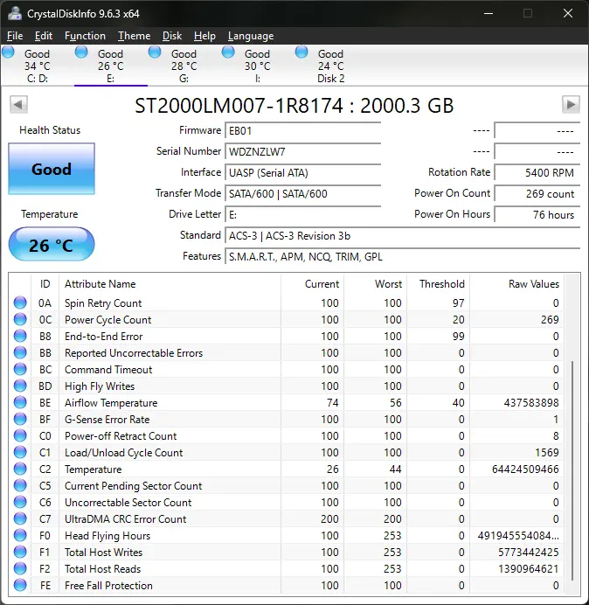Viewport: 589px width, 605px height.
Task: Open the Disk menu
Action: [x=171, y=36]
